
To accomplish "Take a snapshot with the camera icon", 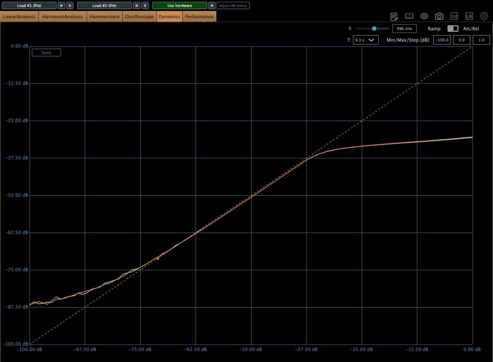I will click(439, 16).
